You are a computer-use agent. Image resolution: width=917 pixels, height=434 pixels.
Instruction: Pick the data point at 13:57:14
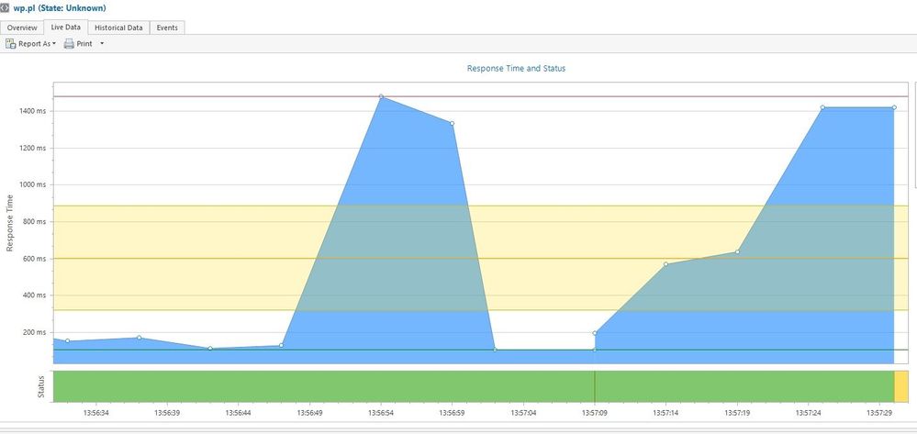666,264
